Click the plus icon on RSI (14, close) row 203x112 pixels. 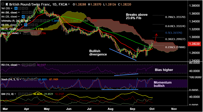coord(30,65)
